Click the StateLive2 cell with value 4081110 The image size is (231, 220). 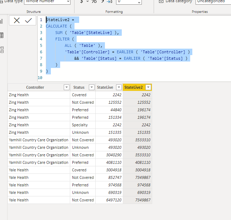(x=138, y=162)
